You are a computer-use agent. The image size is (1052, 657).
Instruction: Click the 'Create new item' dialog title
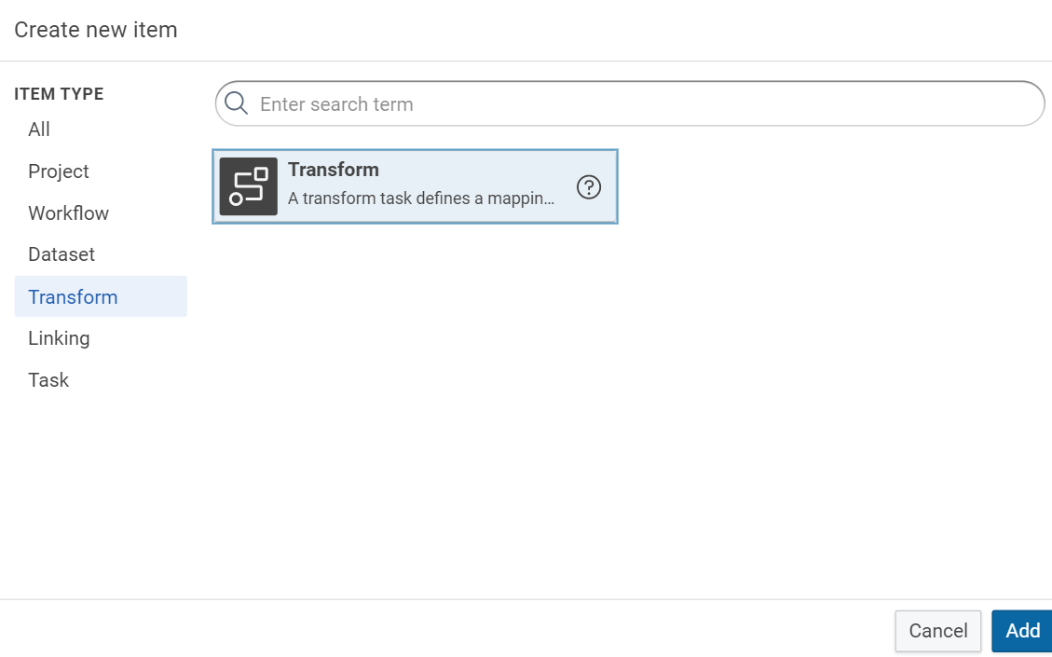pos(96,30)
